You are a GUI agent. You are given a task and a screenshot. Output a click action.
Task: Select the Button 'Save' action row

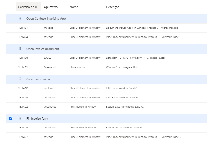107,107
